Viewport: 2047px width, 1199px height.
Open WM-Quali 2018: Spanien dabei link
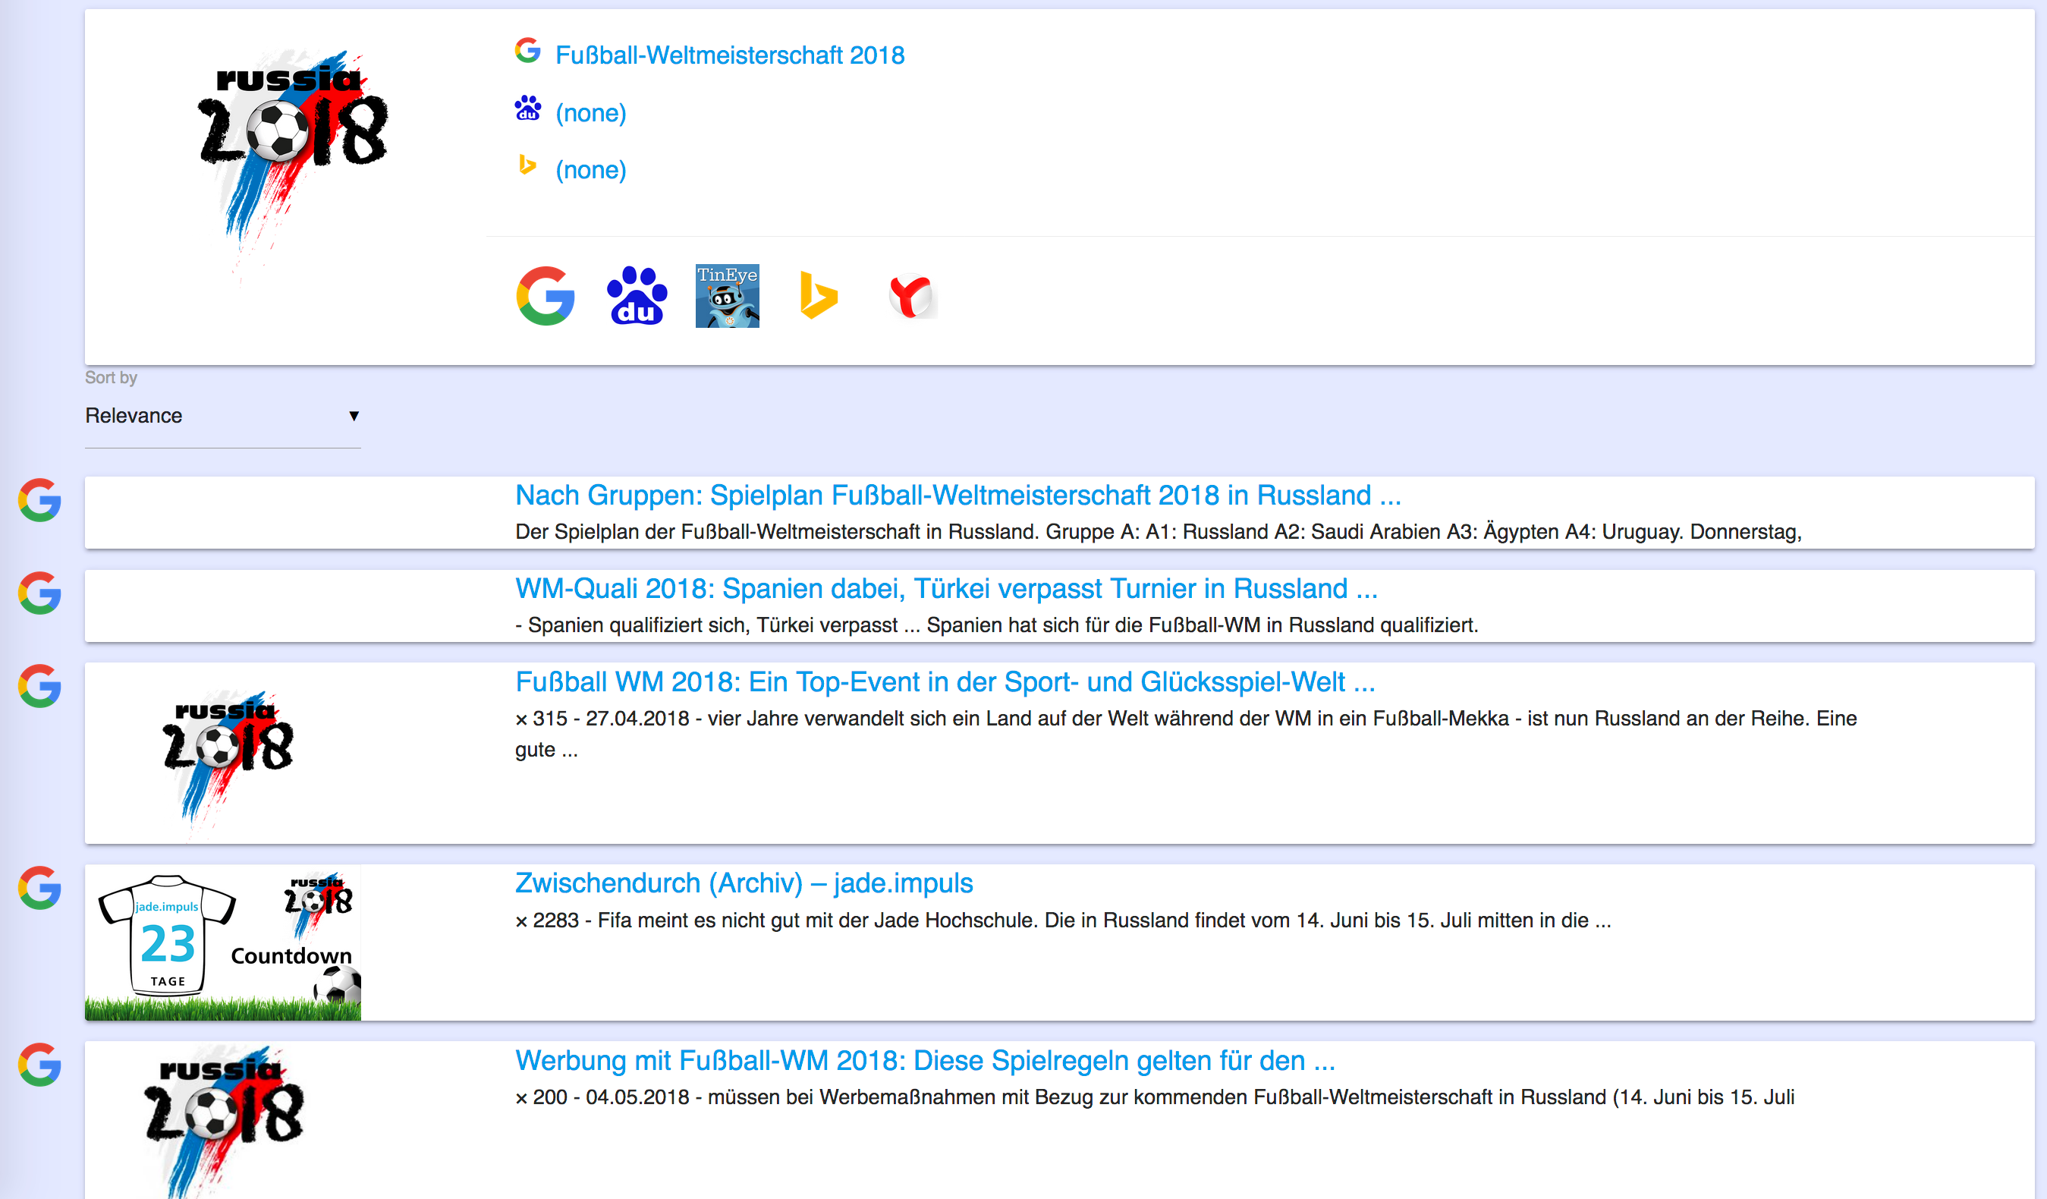946,588
